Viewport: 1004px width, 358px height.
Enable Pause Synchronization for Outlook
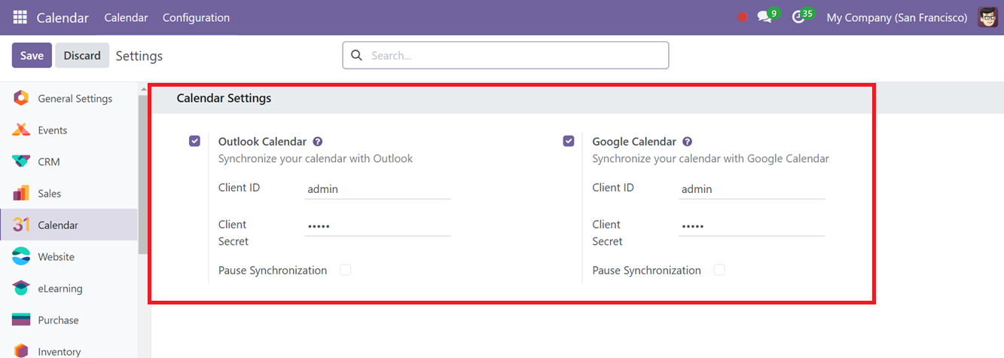(345, 270)
